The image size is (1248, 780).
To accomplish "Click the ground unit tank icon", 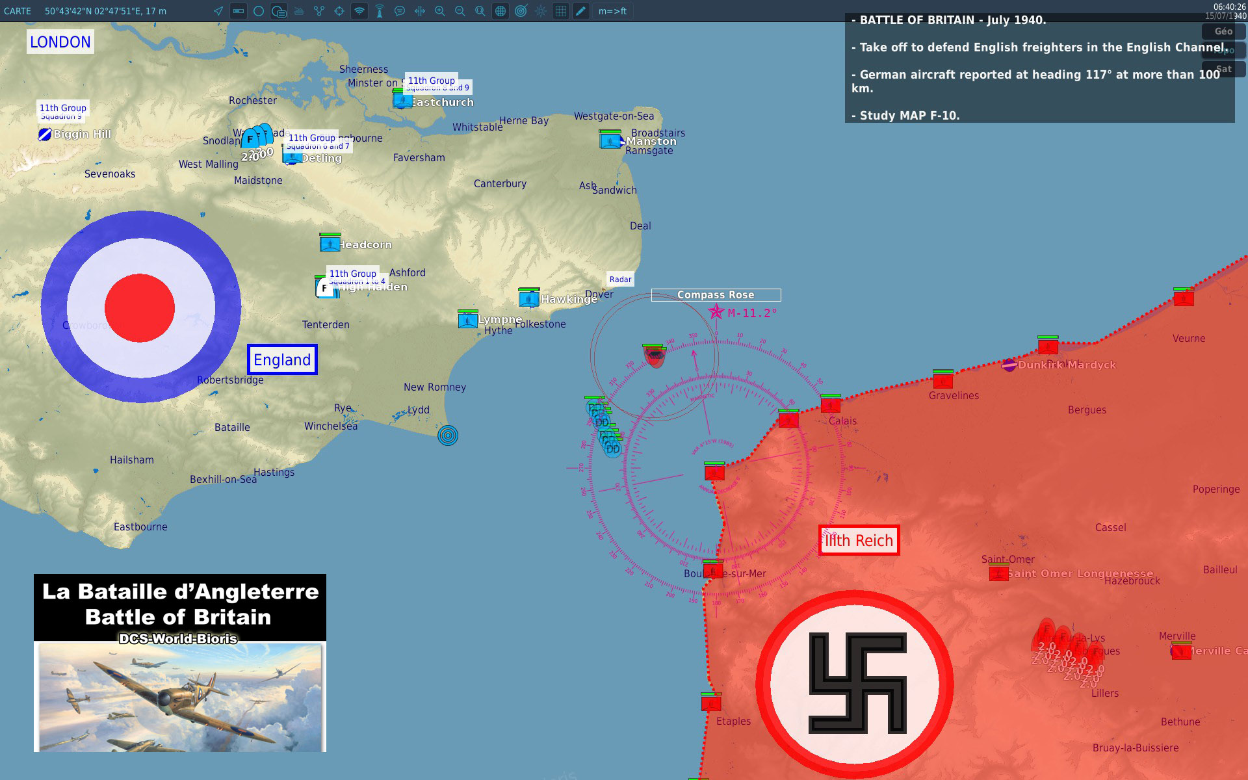I will pos(299,11).
